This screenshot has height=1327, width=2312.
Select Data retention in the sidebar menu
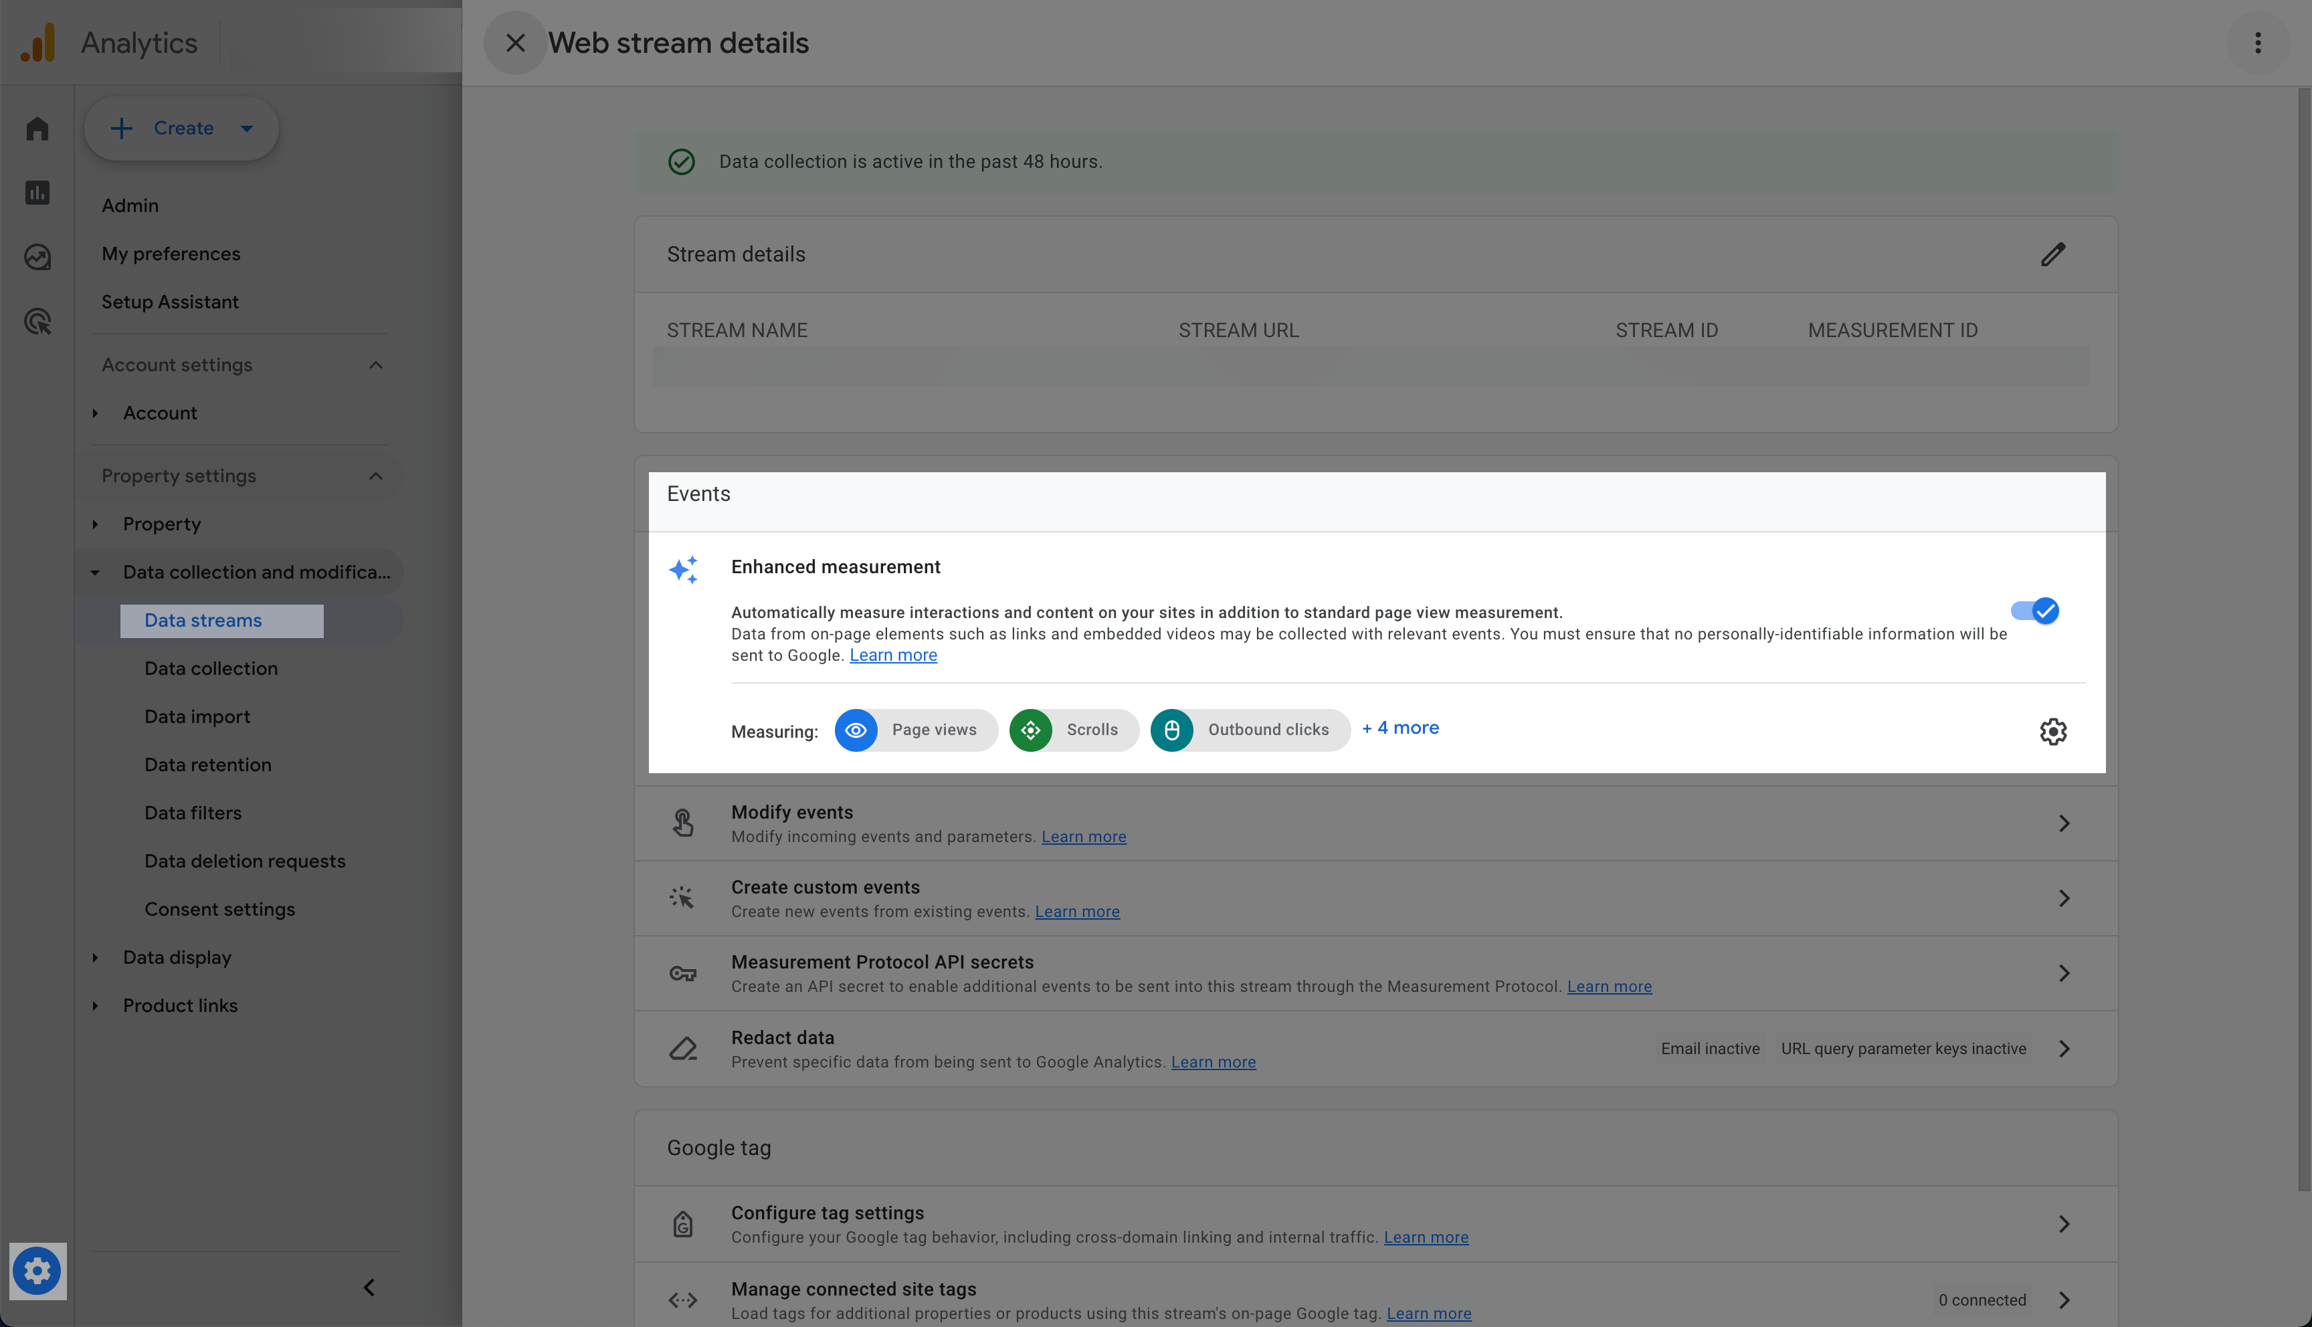click(208, 764)
